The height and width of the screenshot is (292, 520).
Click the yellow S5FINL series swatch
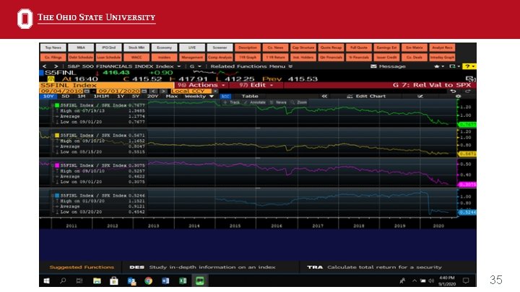(57, 136)
